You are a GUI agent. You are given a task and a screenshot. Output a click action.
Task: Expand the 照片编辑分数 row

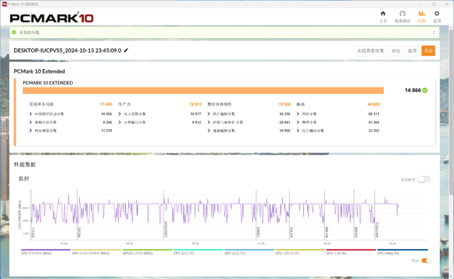[249, 114]
